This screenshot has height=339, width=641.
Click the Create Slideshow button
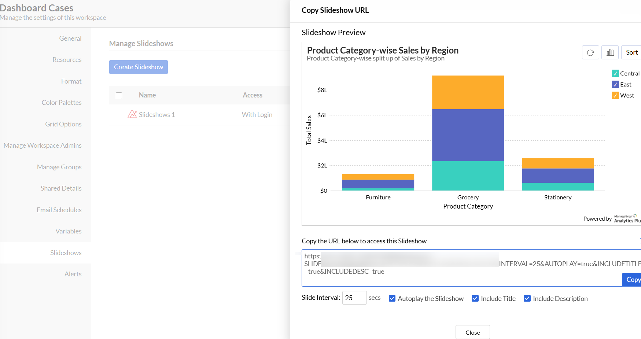point(139,67)
